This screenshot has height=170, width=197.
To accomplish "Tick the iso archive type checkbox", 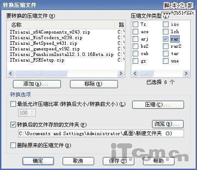I will click(x=165, y=24).
